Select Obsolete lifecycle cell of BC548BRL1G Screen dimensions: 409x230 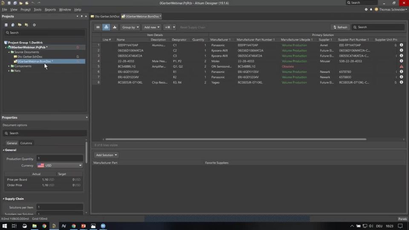[x=288, y=66]
